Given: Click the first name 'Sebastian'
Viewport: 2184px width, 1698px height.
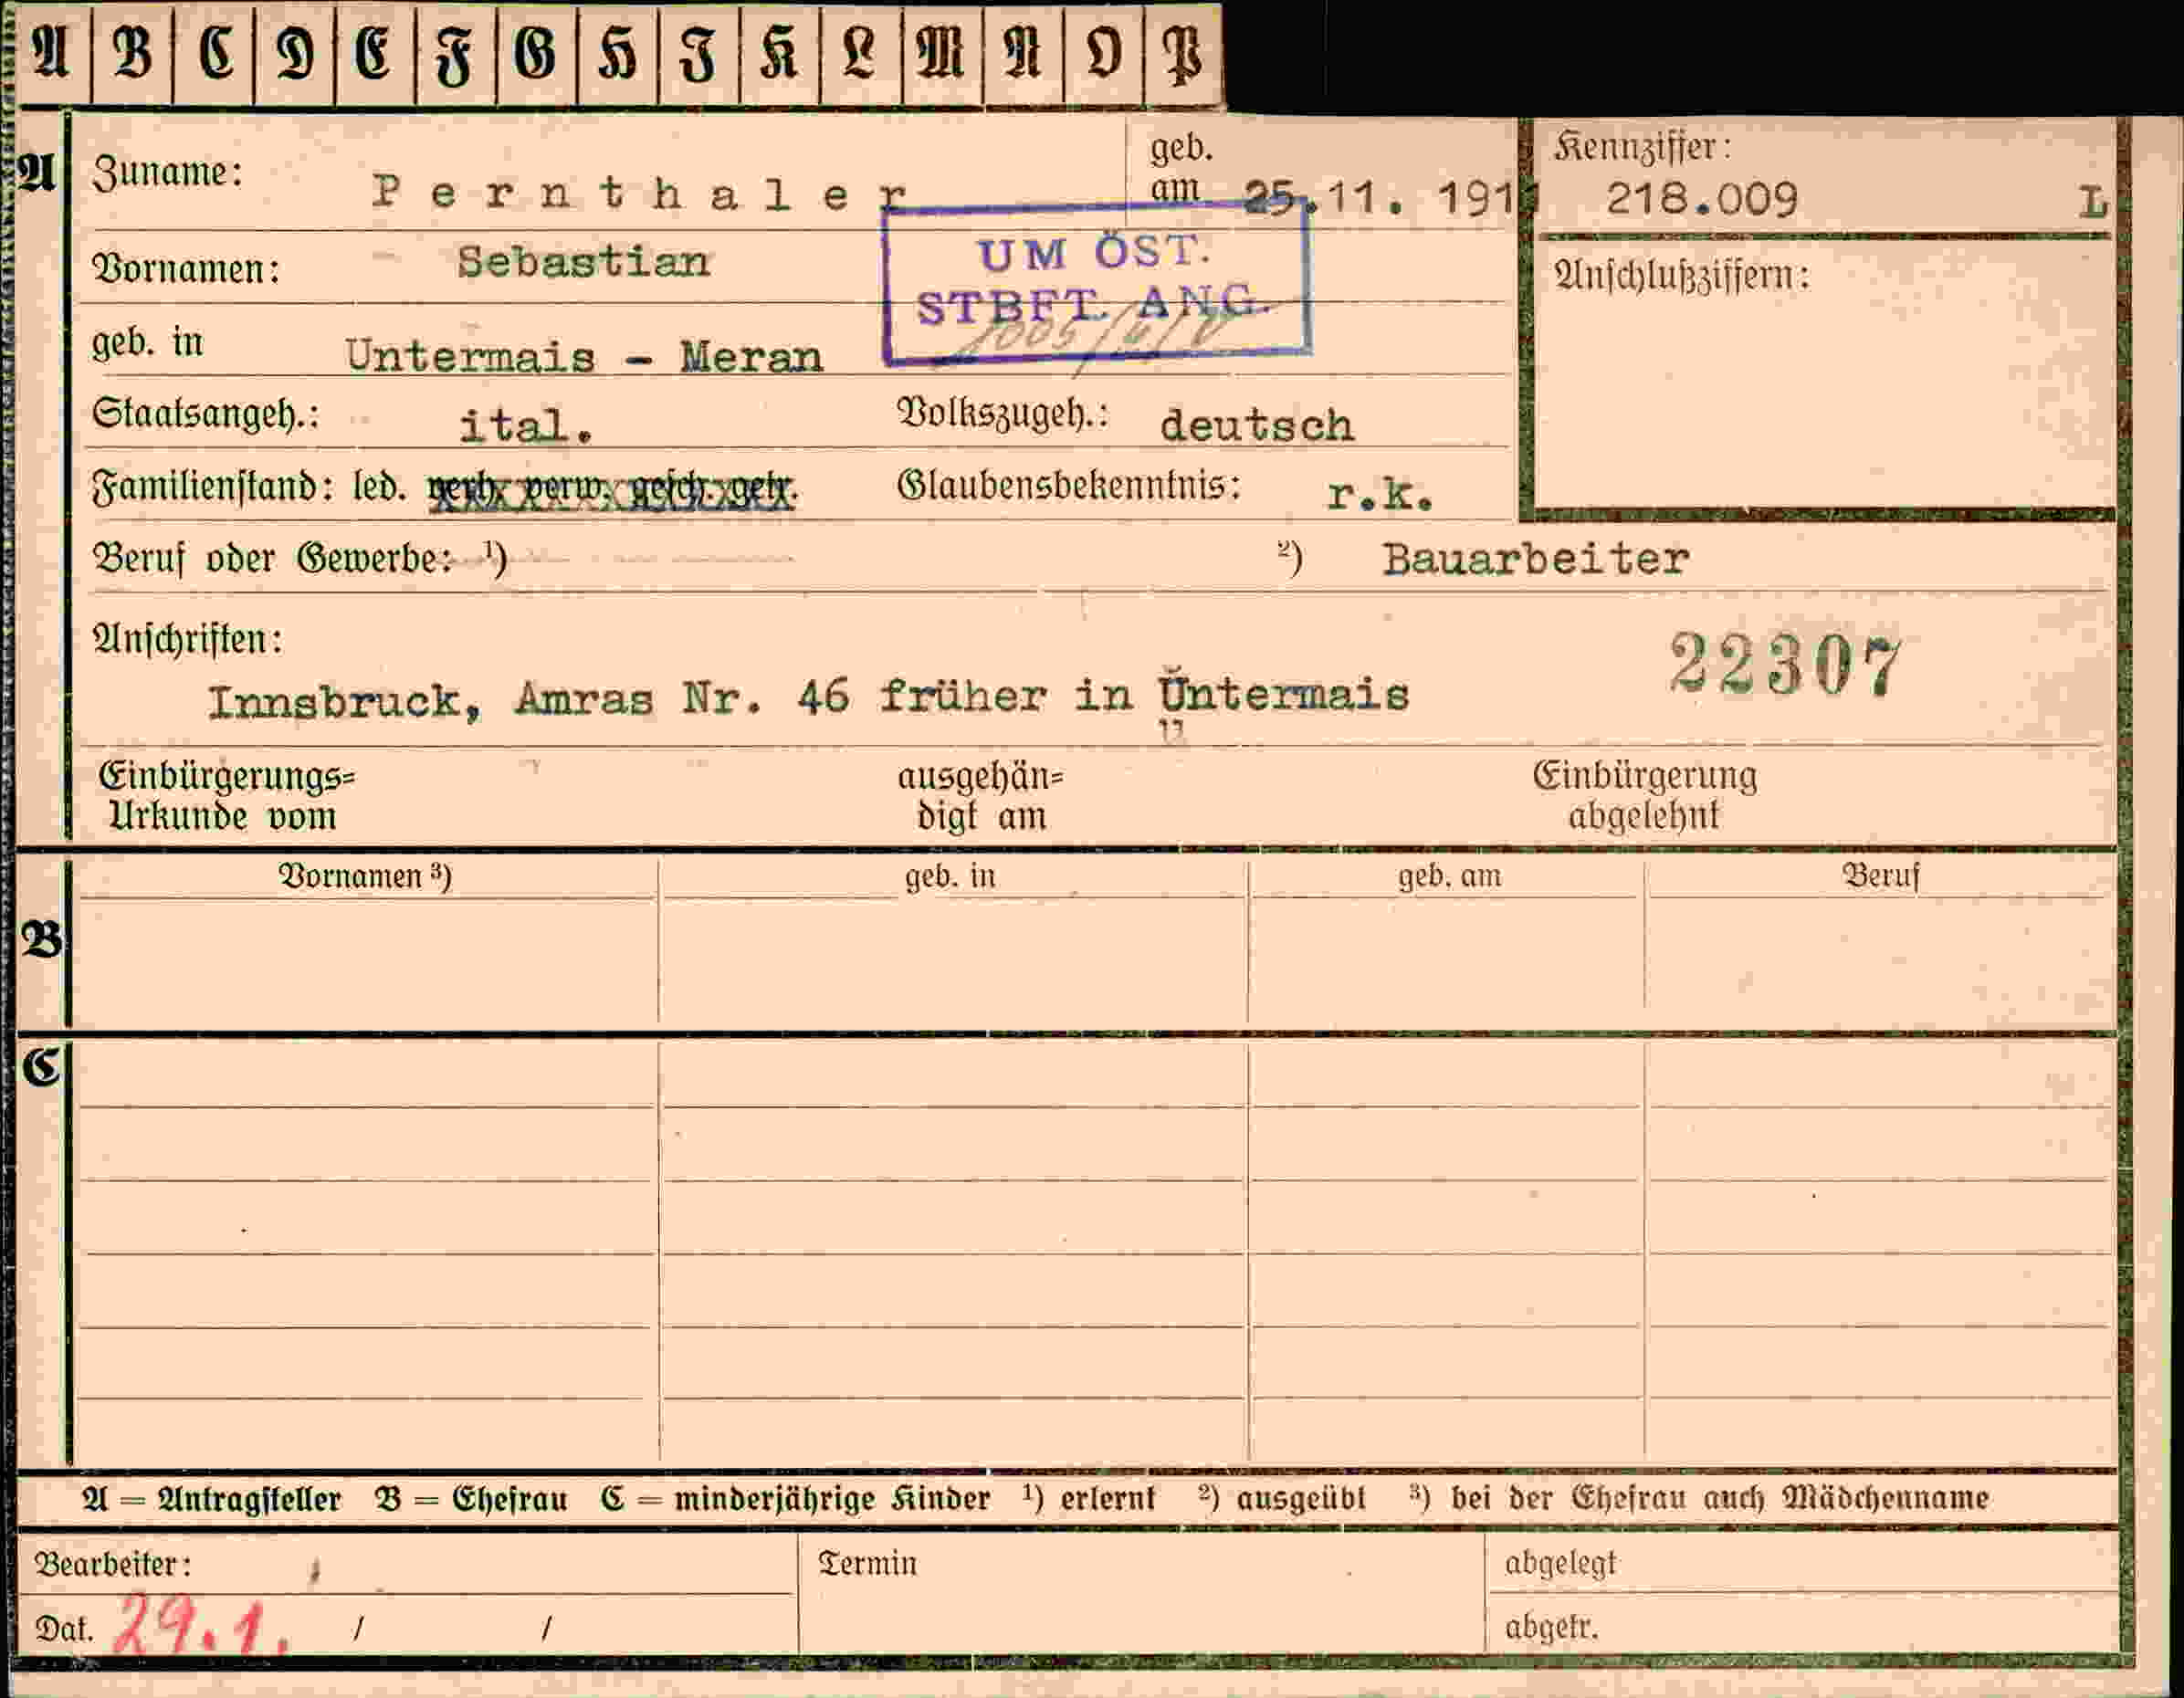Looking at the screenshot, I should 583,262.
